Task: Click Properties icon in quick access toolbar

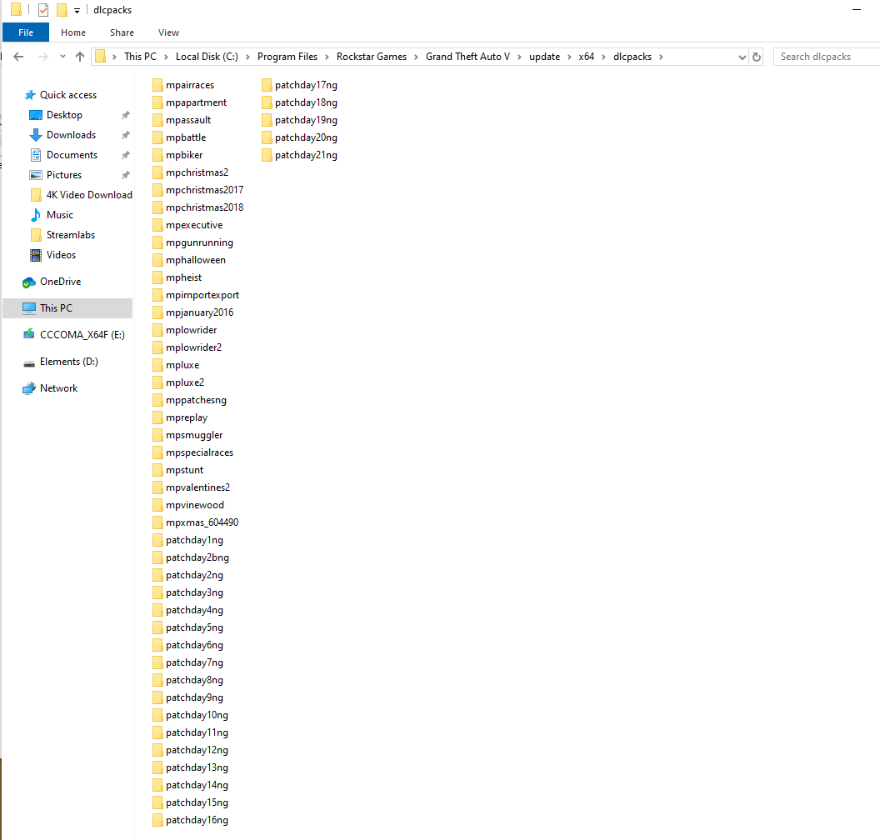Action: click(x=43, y=9)
